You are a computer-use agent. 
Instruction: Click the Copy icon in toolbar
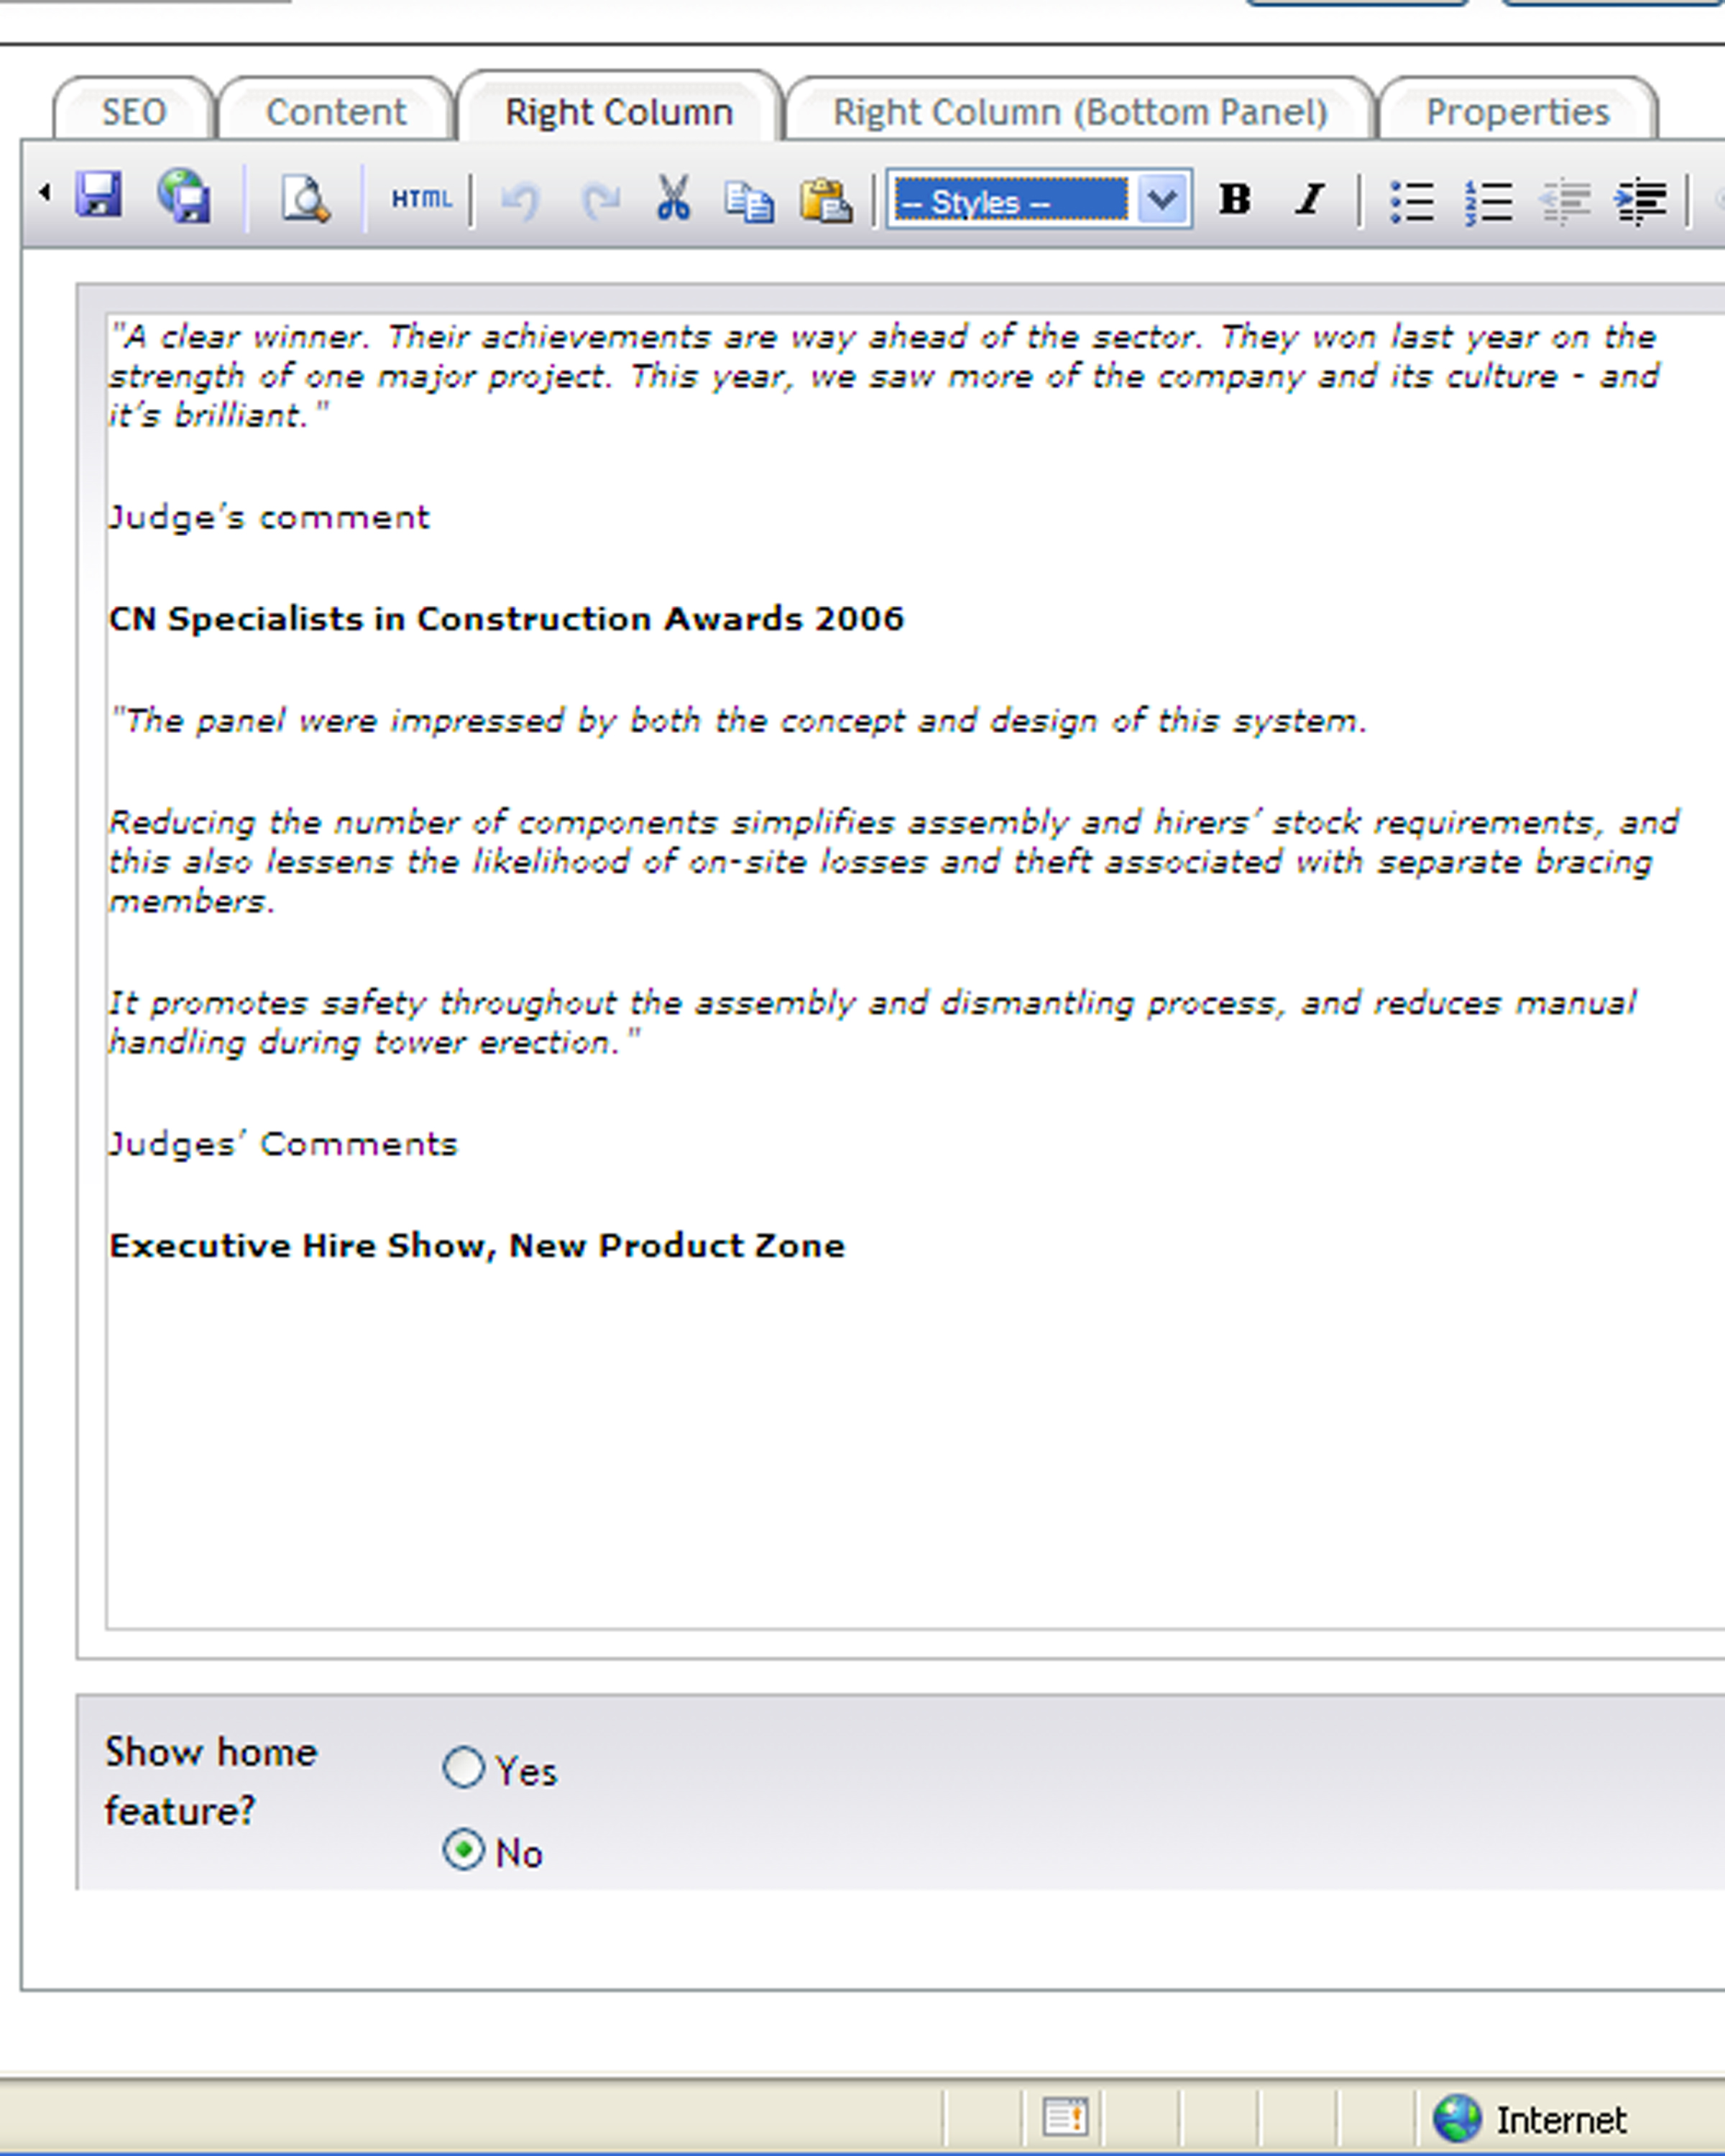coord(749,200)
